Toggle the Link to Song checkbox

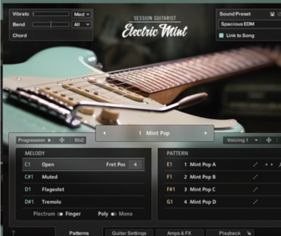[x=221, y=35]
